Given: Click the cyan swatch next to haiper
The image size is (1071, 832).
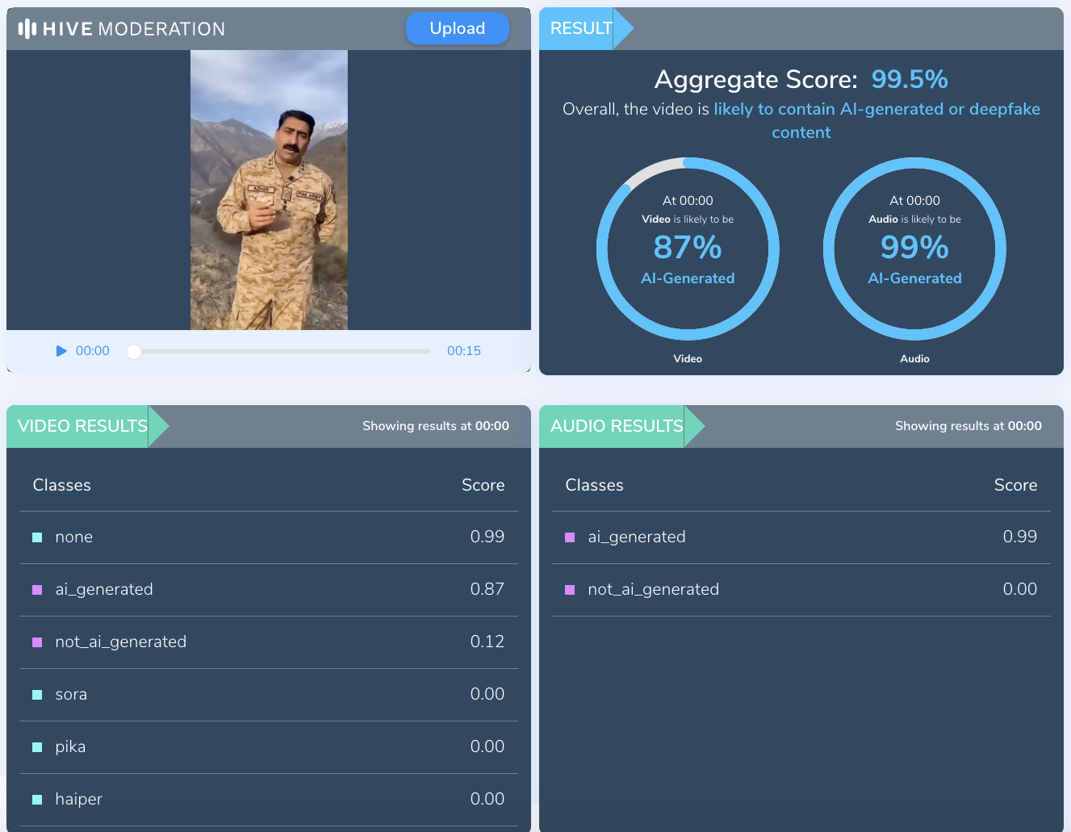Looking at the screenshot, I should (x=37, y=800).
